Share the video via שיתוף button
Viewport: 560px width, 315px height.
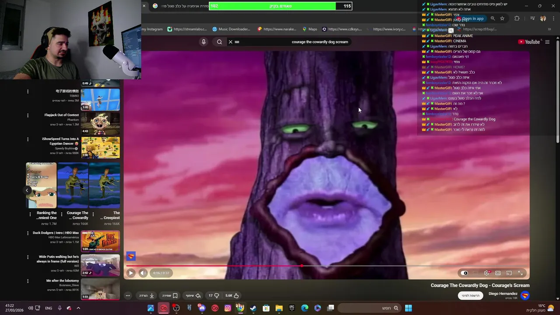pos(193,295)
